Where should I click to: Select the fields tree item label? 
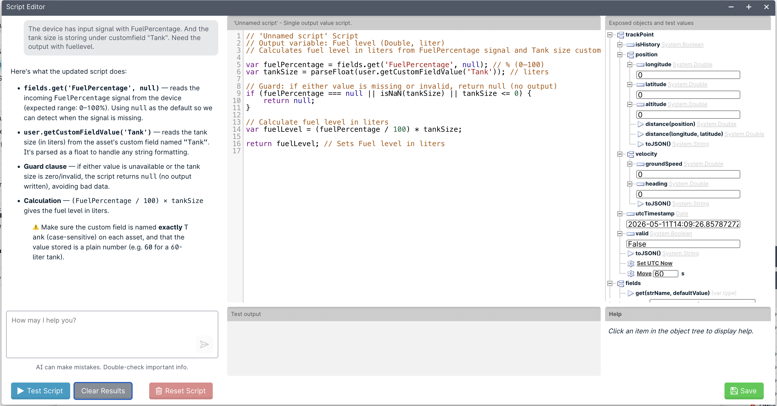(x=633, y=283)
